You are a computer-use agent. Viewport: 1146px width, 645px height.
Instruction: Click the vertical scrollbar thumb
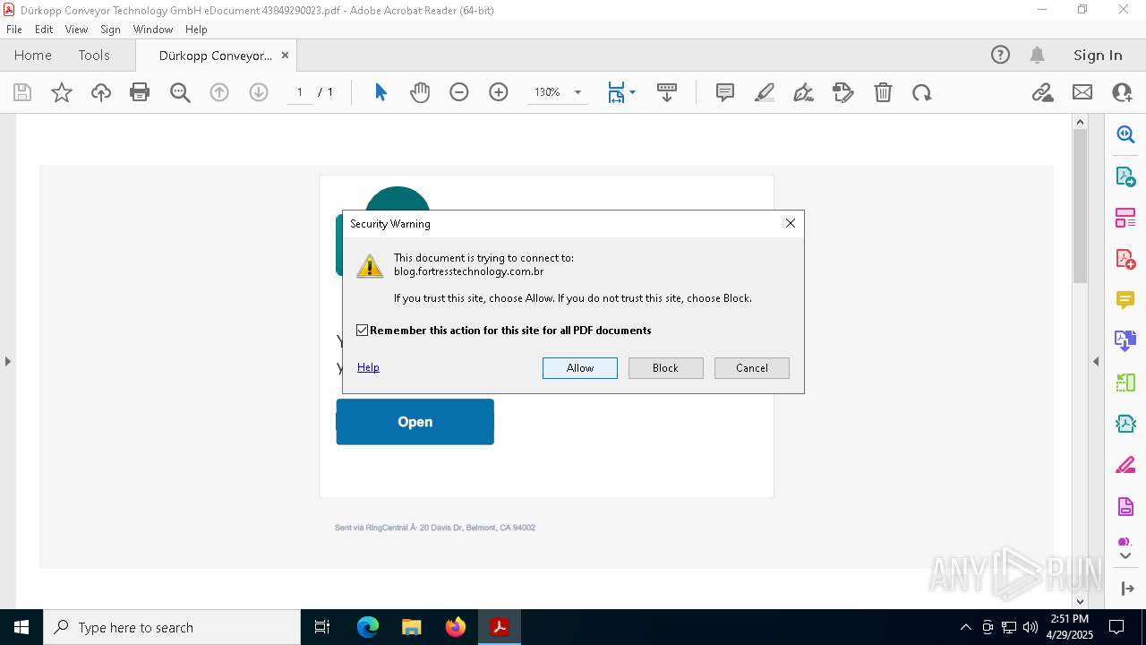[1080, 206]
